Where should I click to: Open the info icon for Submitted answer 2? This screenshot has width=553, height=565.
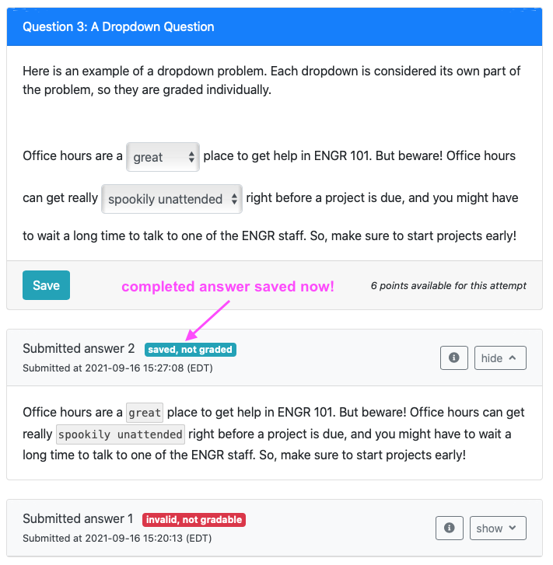[x=453, y=357]
